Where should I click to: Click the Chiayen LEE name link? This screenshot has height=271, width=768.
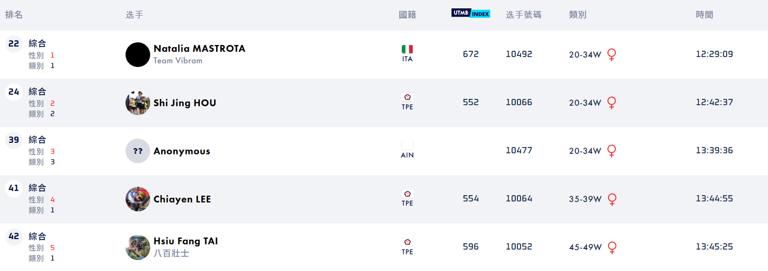pos(182,199)
